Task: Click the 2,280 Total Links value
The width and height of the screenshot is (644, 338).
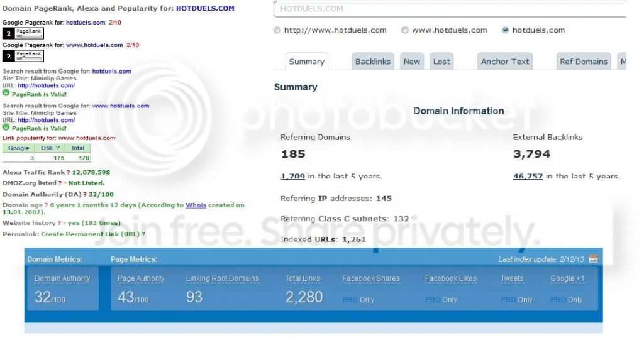Action: point(304,297)
